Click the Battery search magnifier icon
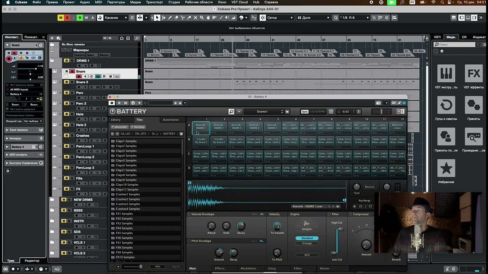Viewport: 488px width, 274px height. click(x=231, y=112)
